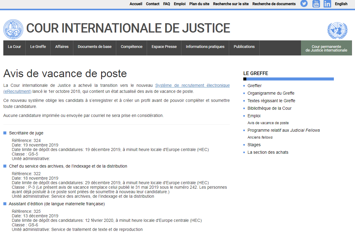Open the FAQ page
The width and height of the screenshot is (355, 236).
pyautogui.click(x=166, y=4)
